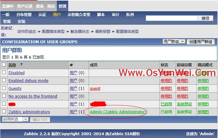Open No access to the frontend link
Viewport: 218px width, 138px height.
click(x=33, y=96)
